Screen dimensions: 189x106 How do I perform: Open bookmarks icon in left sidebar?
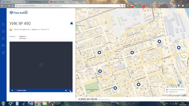tap(3, 32)
